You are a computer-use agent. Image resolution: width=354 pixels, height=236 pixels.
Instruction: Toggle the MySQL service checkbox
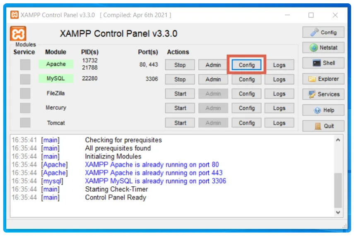tap(25, 79)
